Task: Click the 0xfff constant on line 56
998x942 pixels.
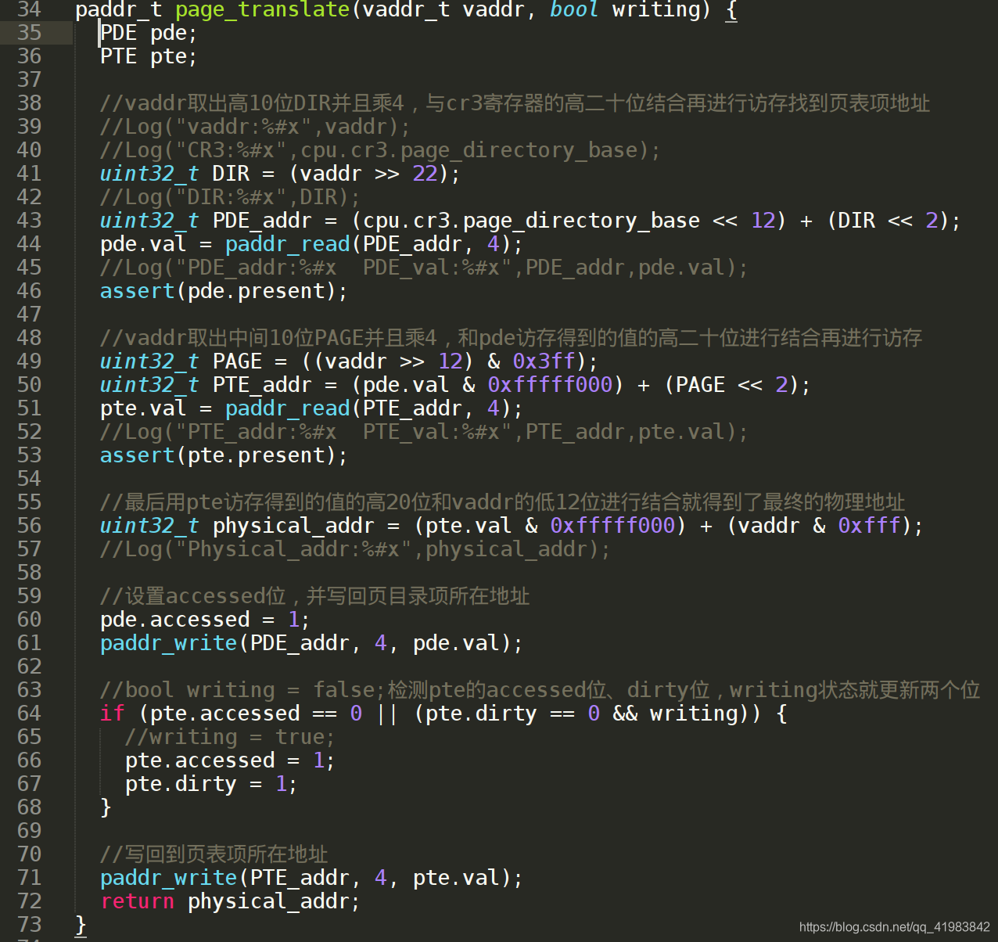Action: [869, 526]
